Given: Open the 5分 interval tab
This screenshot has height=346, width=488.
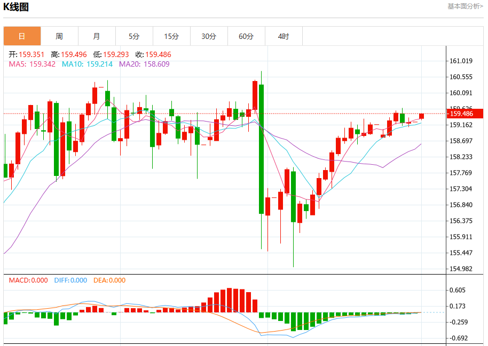Looking at the screenshot, I should [134, 36].
